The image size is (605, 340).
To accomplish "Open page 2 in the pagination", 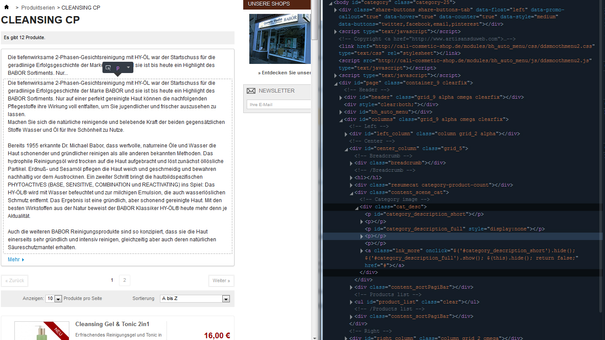I will pos(125,280).
